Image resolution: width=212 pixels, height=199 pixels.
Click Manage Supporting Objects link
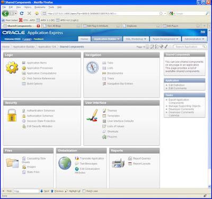coord(184,106)
